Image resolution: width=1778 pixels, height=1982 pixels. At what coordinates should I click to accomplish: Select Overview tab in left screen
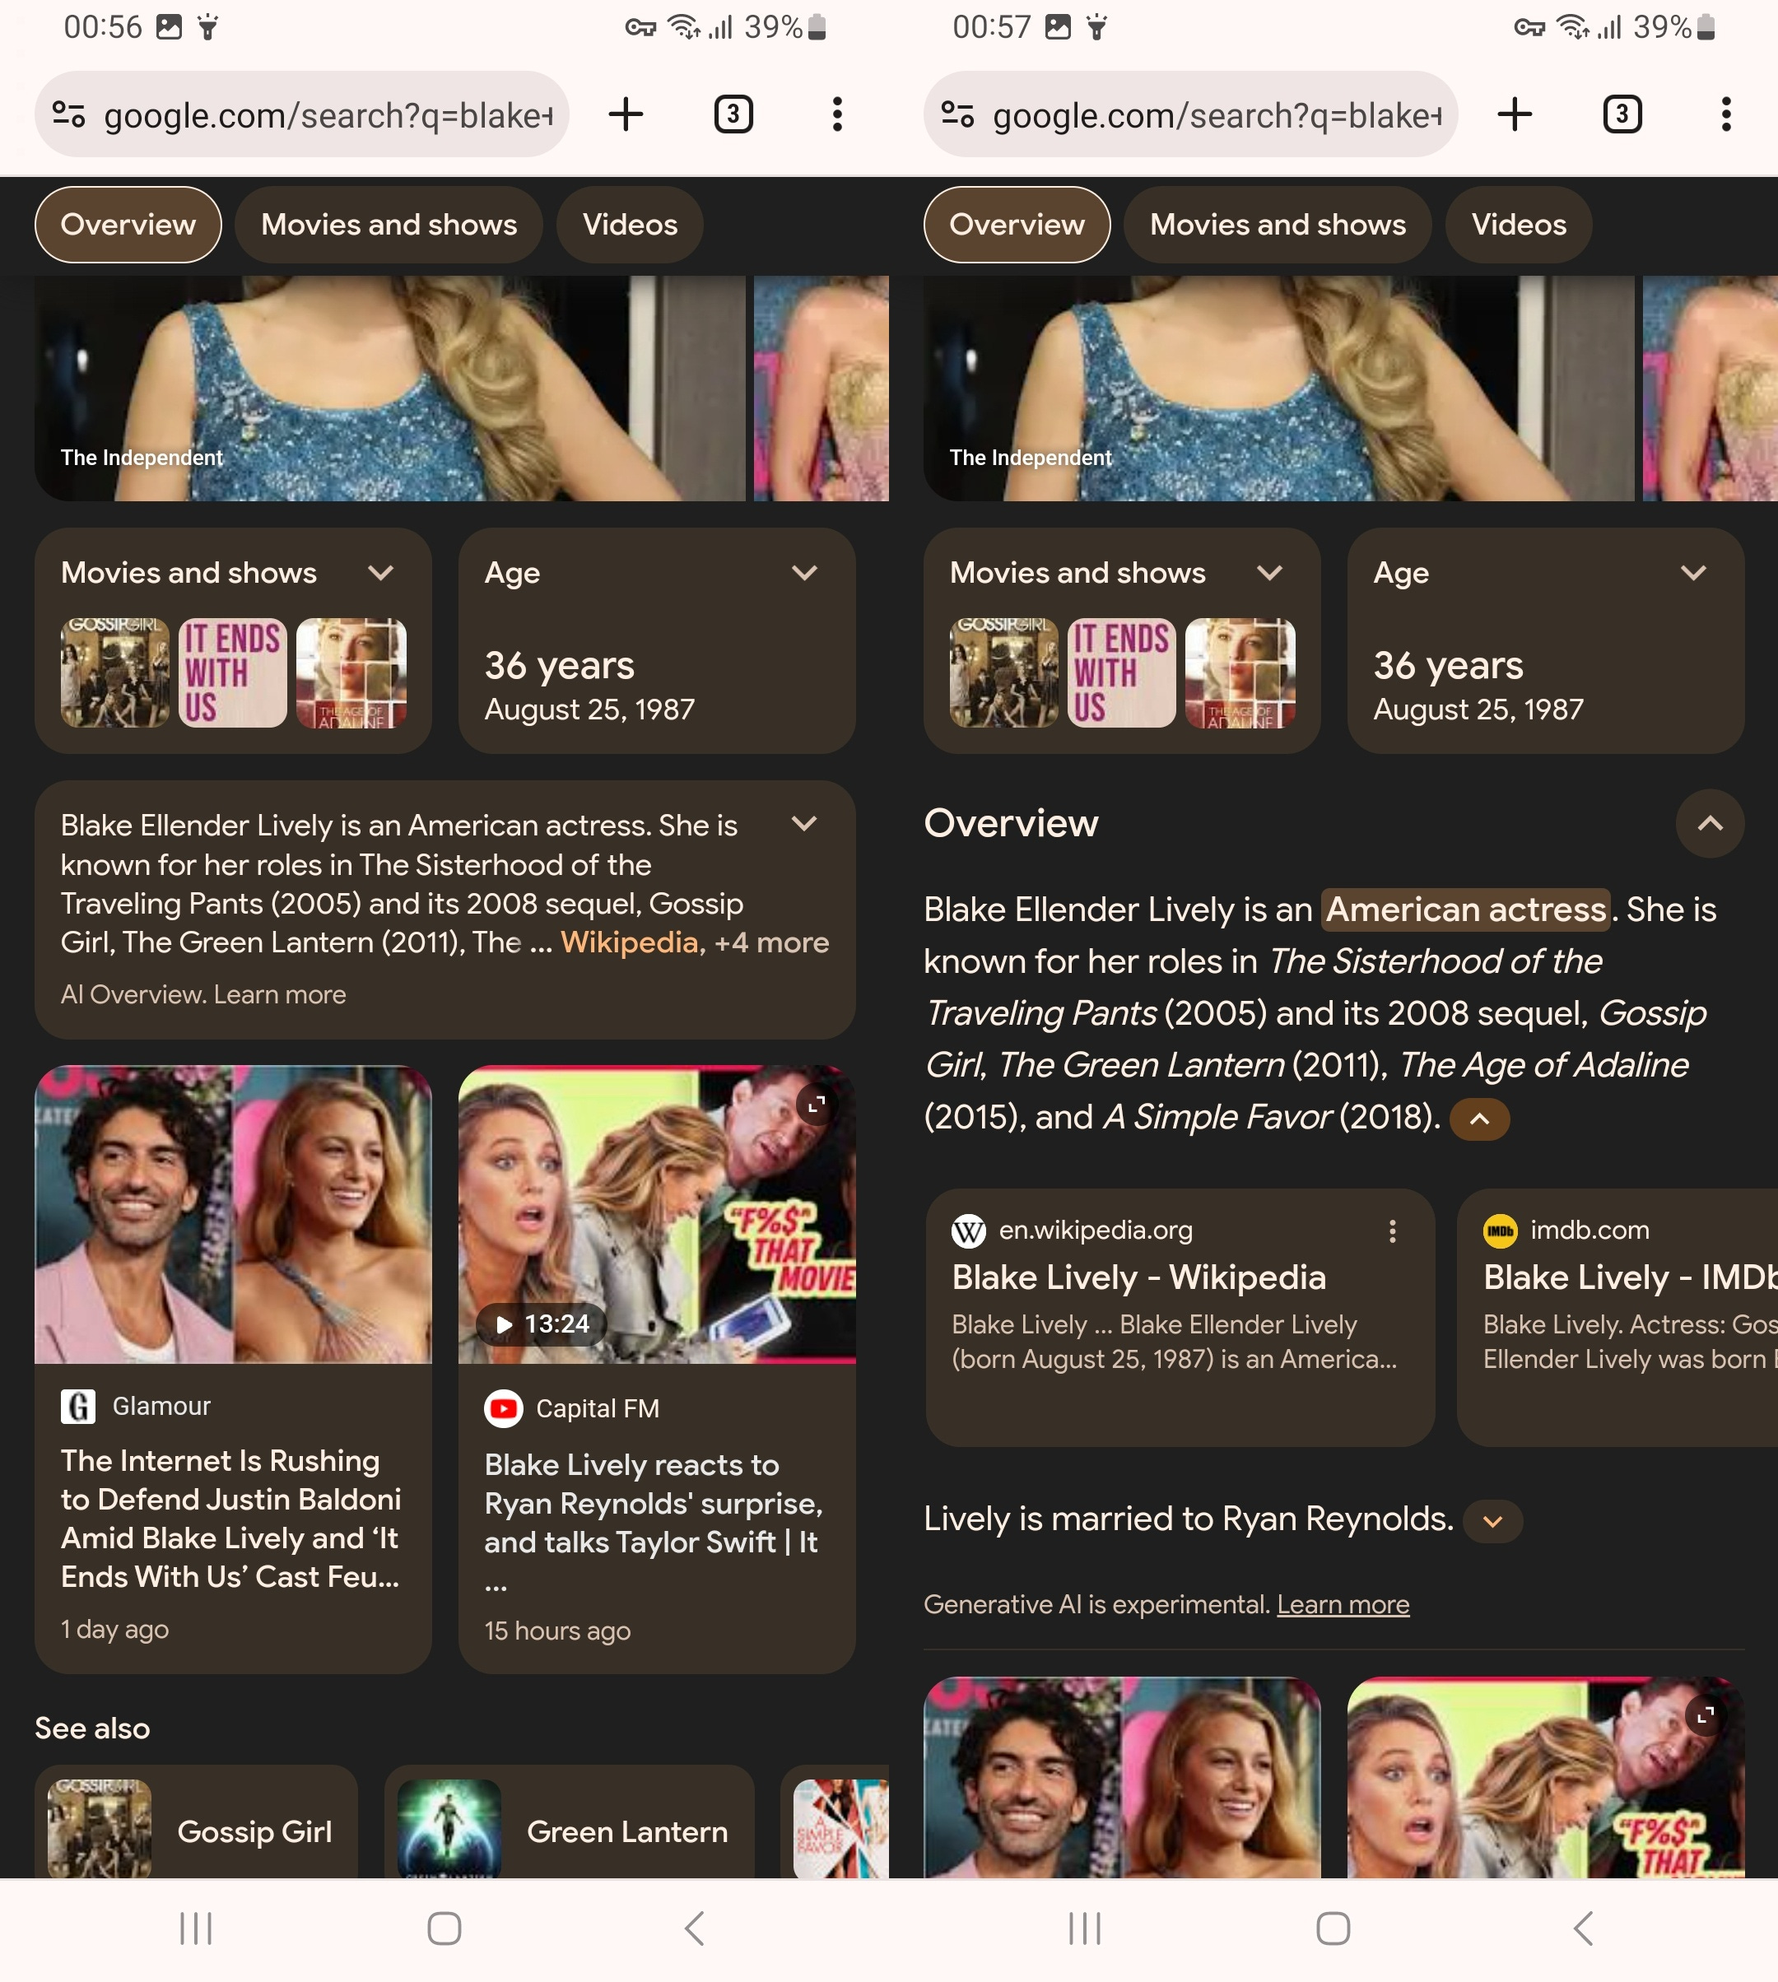click(x=128, y=225)
